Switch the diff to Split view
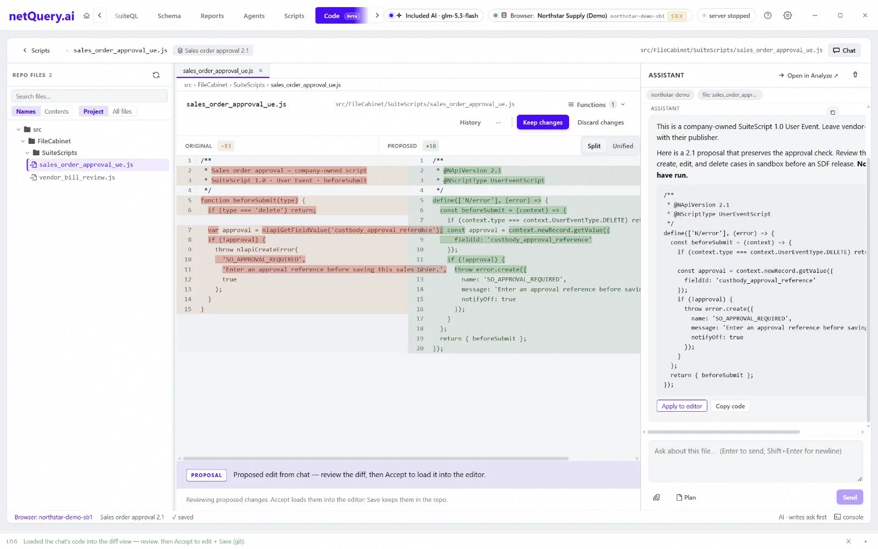 (594, 146)
